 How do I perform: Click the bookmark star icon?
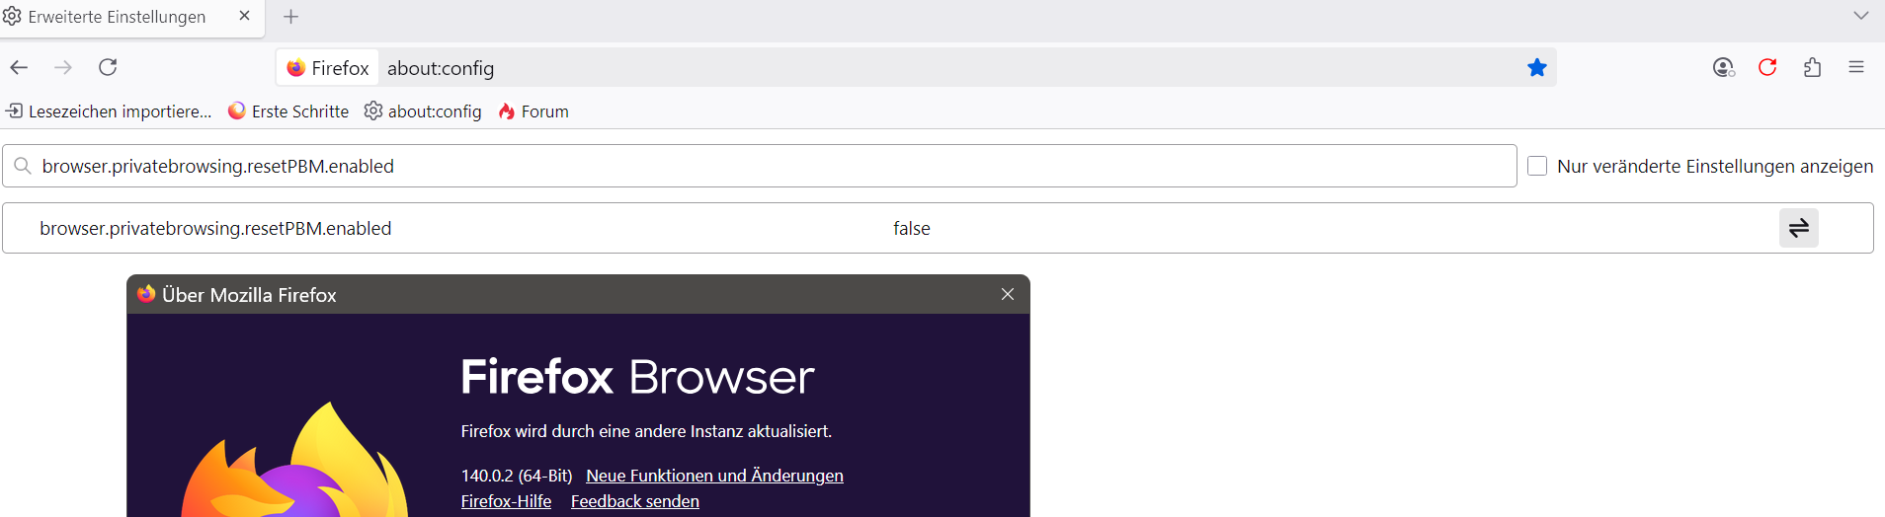(1537, 67)
